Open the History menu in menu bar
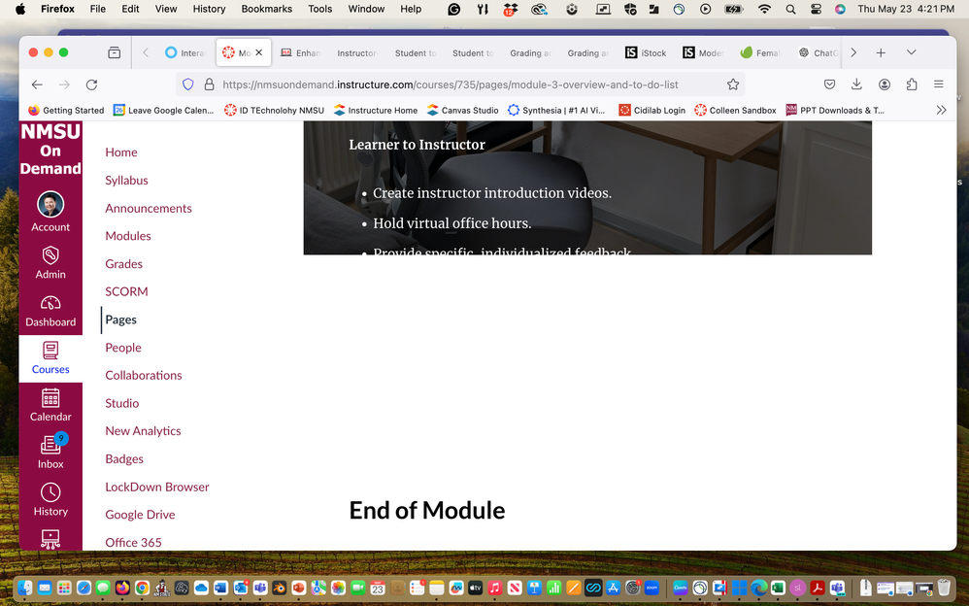The height and width of the screenshot is (606, 969). pyautogui.click(x=209, y=9)
